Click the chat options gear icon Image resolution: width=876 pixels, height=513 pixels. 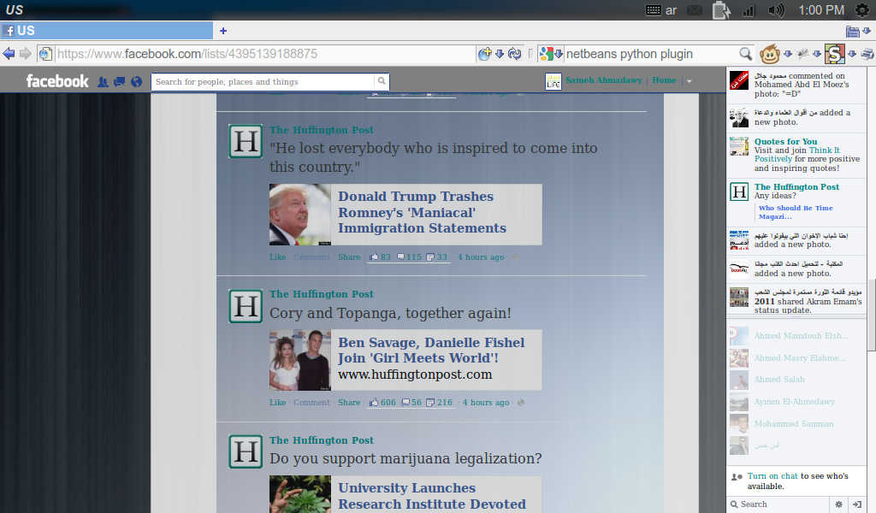[x=838, y=504]
